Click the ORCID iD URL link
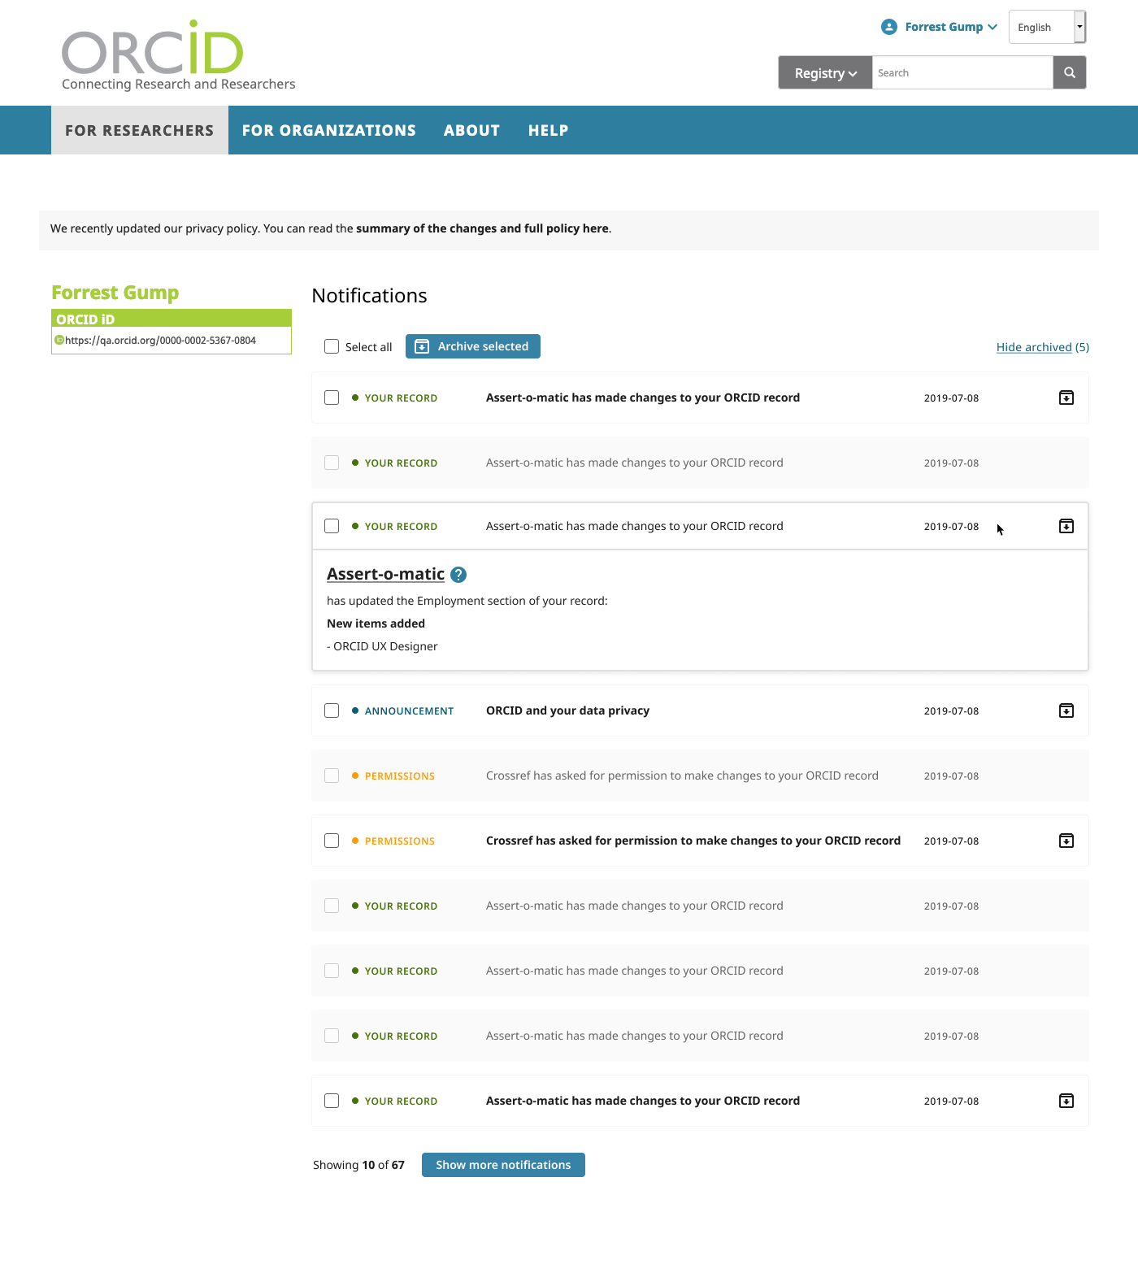 coord(160,341)
